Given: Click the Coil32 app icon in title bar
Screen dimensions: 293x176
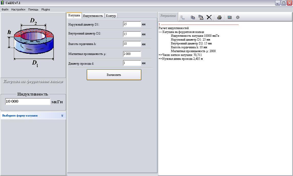Looking at the screenshot, I should coord(3,3).
